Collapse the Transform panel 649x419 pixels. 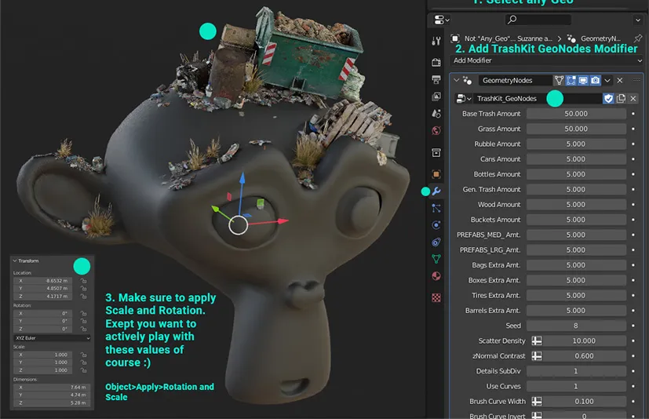(x=15, y=261)
